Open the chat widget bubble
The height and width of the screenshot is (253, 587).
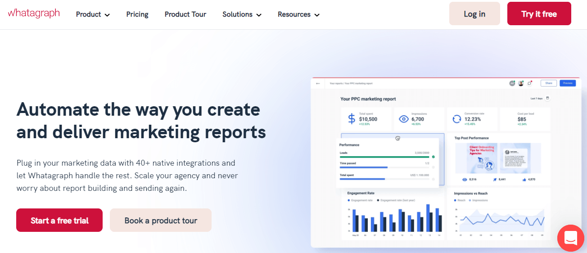[570, 238]
